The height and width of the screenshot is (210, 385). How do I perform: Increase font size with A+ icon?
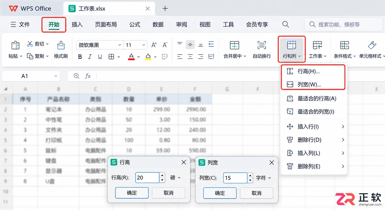(x=154, y=45)
